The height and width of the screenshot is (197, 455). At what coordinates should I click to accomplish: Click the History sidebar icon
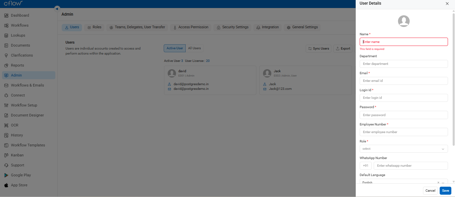click(6, 135)
